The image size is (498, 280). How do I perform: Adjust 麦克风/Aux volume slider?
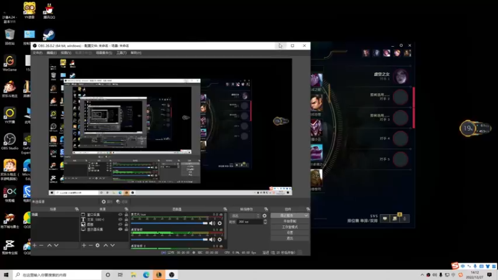pos(169,223)
